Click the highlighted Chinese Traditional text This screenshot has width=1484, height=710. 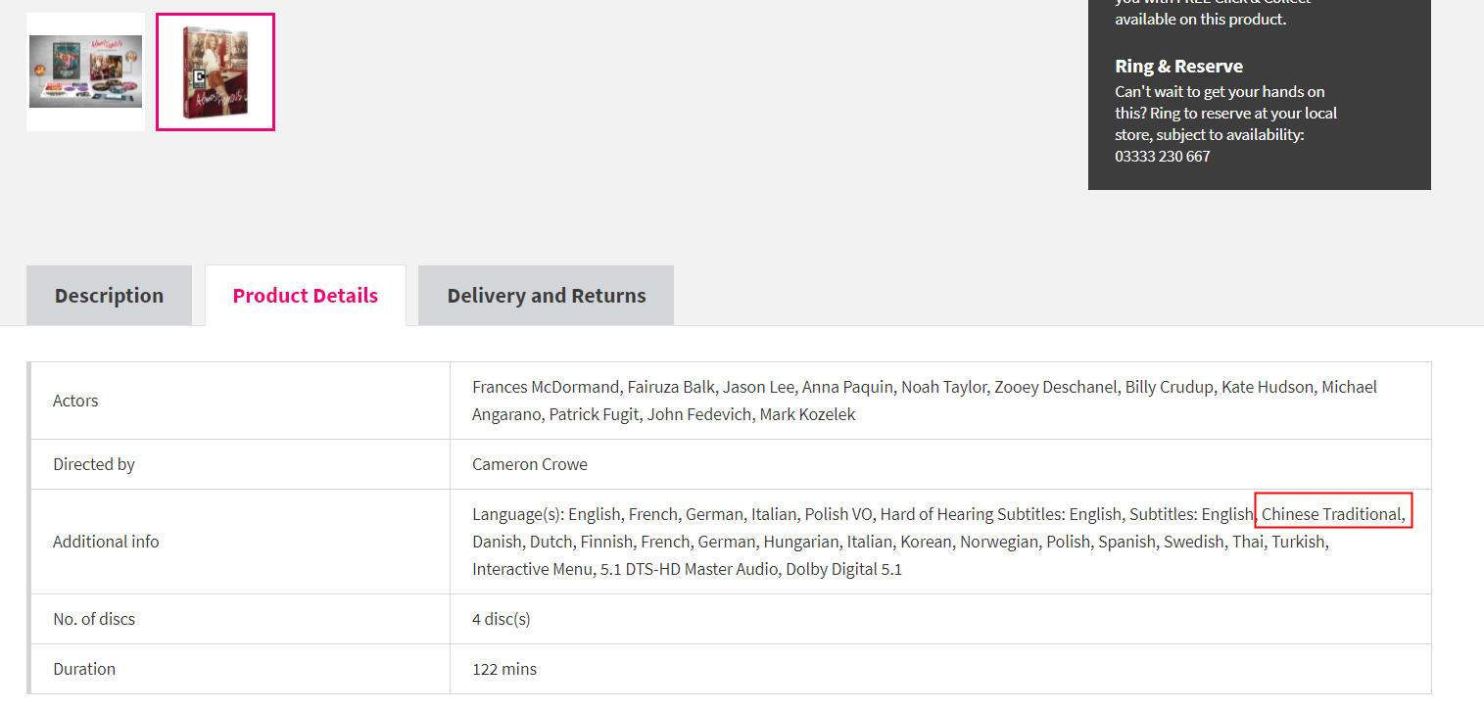(x=1332, y=514)
